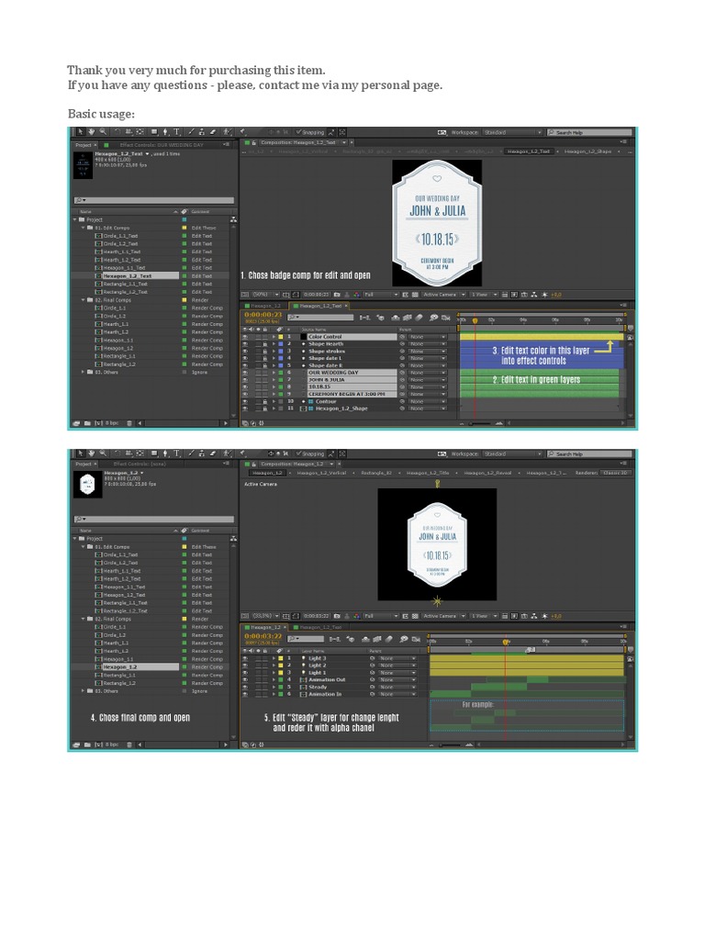The height and width of the screenshot is (940, 705).
Task: Switch to Hexagon_1.2 tab in 0:00:00:23 timeline
Action: [x=265, y=306]
